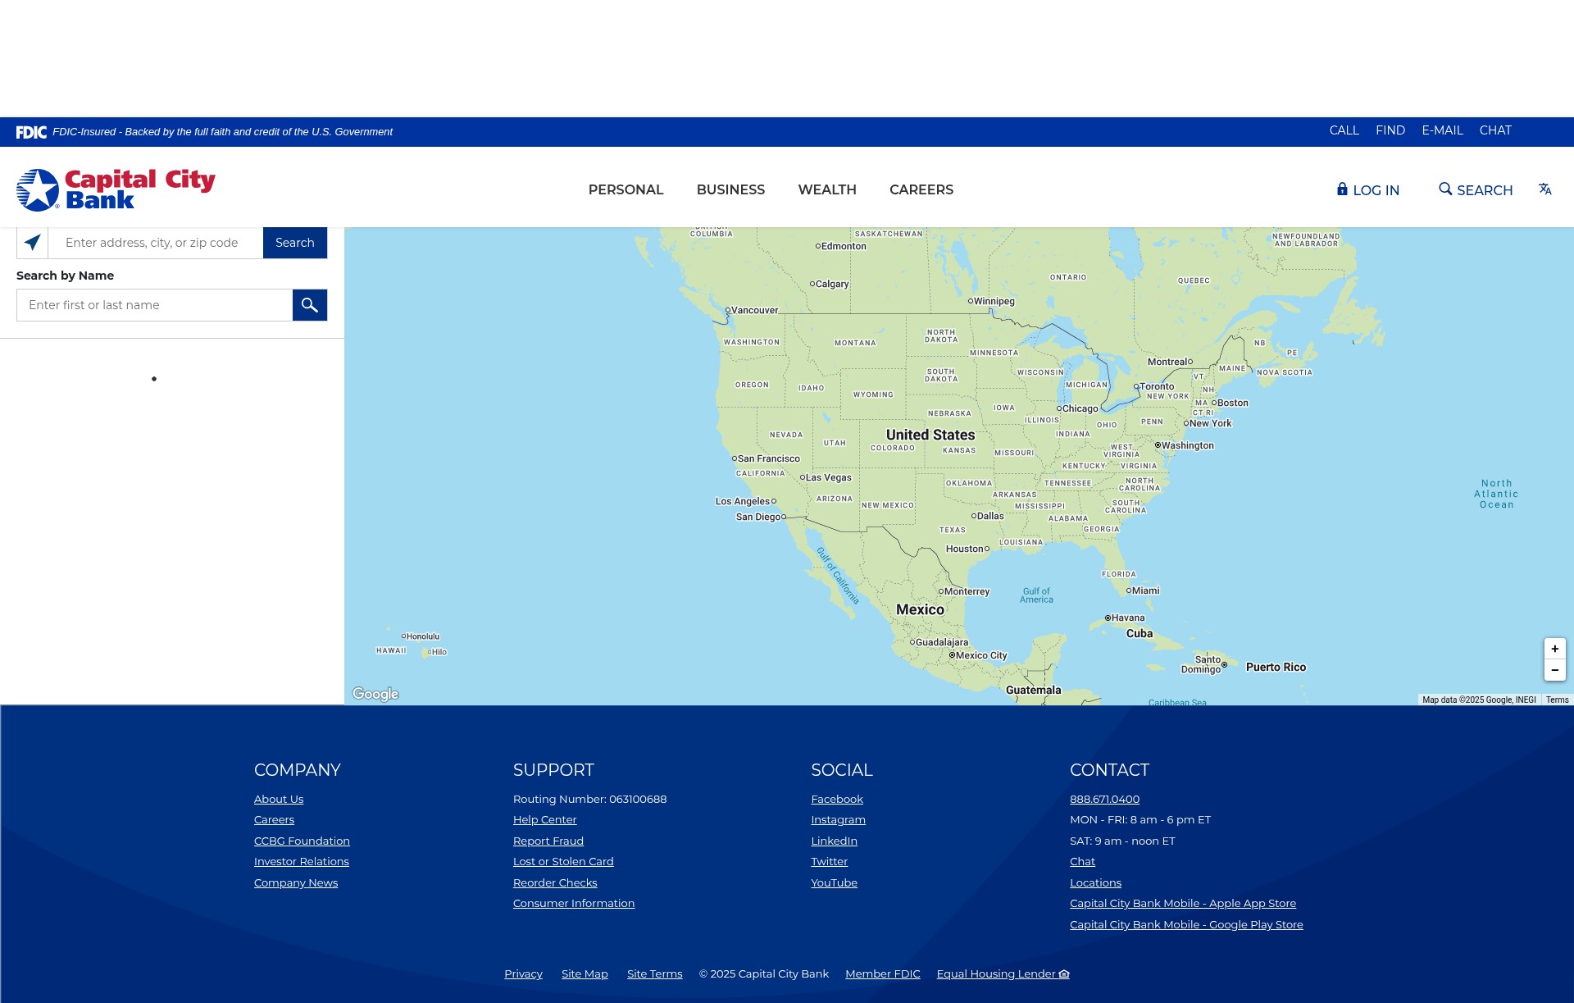Click the Capital City Bank logo
The height and width of the screenshot is (1003, 1574).
tap(116, 189)
